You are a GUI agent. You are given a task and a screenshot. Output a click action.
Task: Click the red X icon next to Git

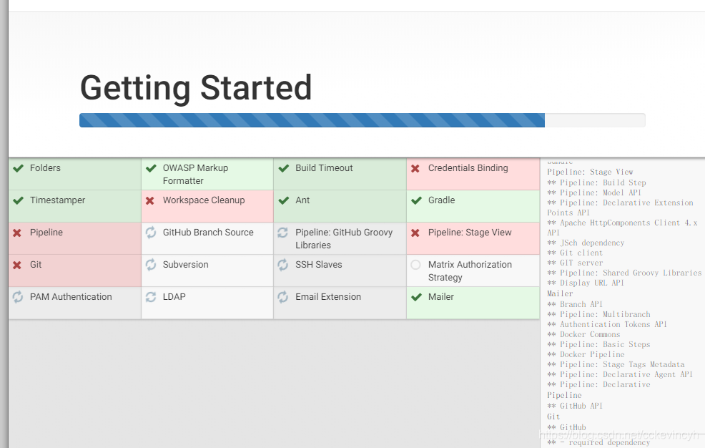click(17, 266)
